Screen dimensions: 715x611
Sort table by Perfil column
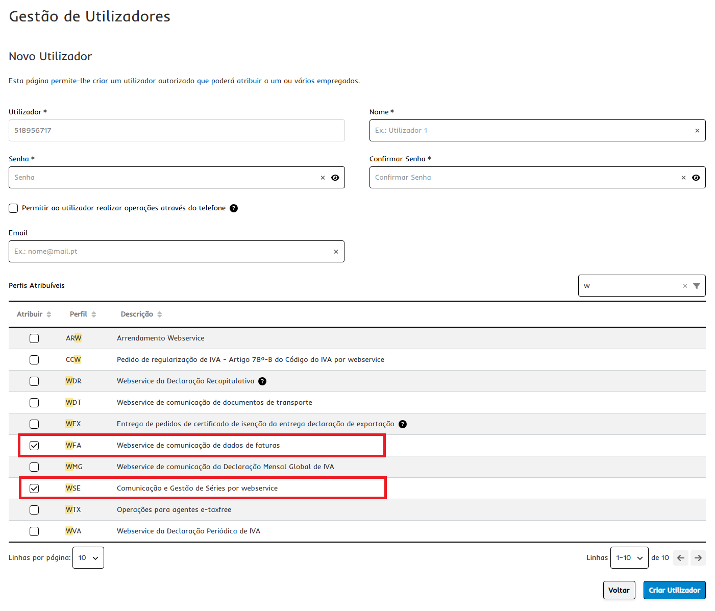(83, 314)
